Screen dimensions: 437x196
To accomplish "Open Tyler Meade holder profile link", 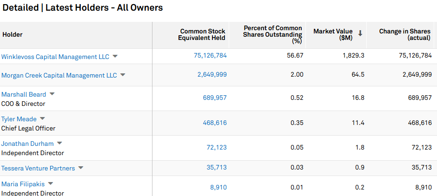I will (19, 119).
